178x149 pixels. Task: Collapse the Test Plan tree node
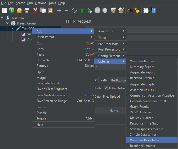click(x=2, y=18)
